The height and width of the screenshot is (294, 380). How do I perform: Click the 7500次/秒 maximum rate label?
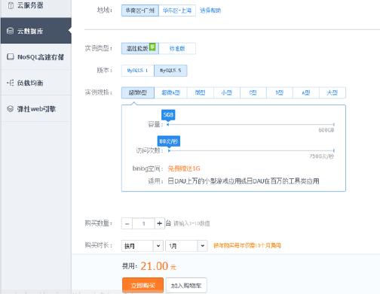point(321,156)
